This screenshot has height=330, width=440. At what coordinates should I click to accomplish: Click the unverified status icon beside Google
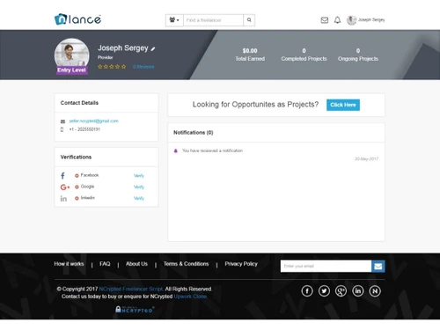point(77,187)
